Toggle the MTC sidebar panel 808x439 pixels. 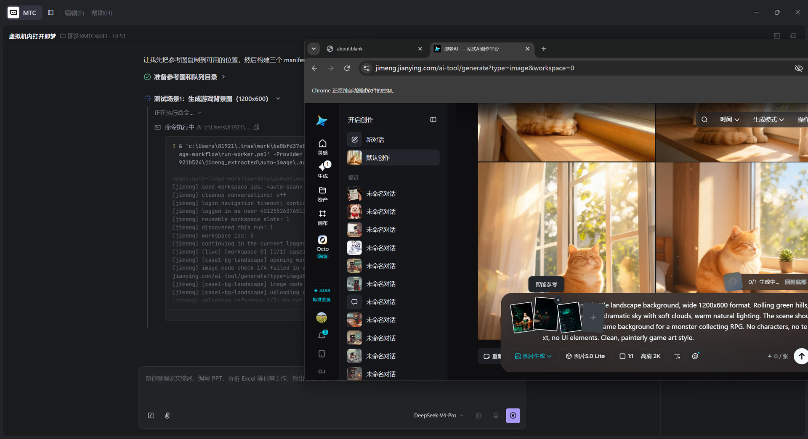50,13
